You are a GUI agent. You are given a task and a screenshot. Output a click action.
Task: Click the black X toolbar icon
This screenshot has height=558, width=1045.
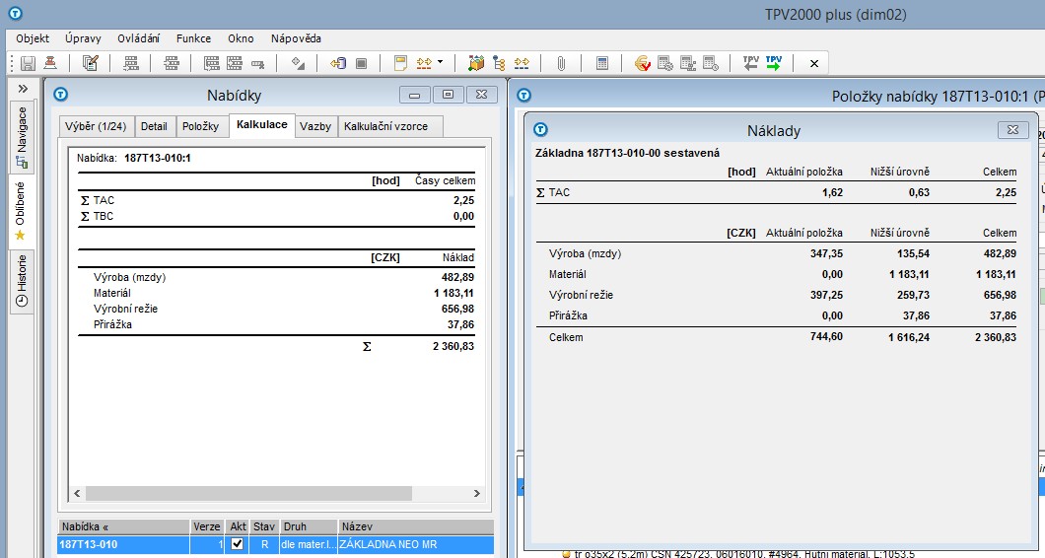coord(813,64)
